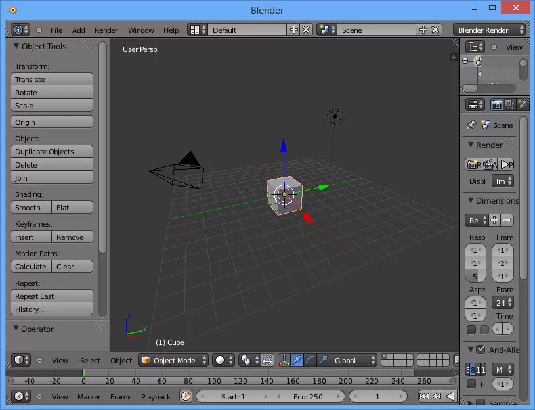
Task: Render a still image with camera icon
Action: click(x=473, y=164)
